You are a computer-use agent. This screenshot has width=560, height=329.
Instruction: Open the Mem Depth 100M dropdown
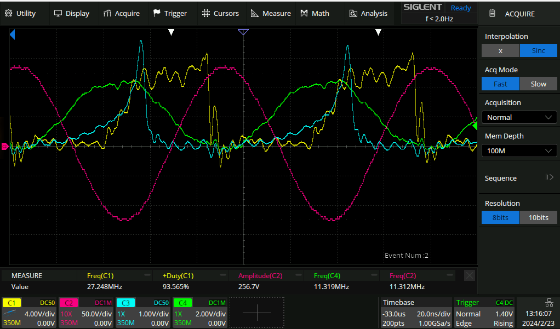click(518, 151)
